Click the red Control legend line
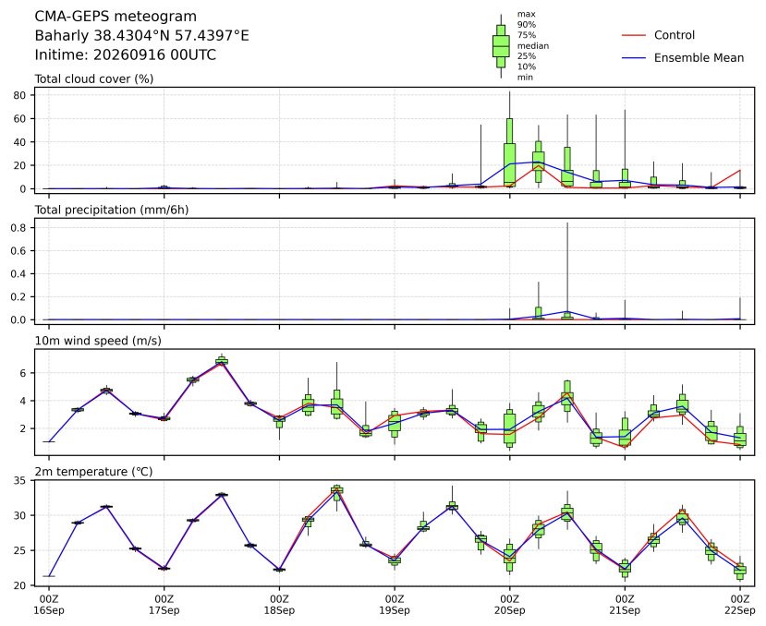The height and width of the screenshot is (626, 766). 634,36
